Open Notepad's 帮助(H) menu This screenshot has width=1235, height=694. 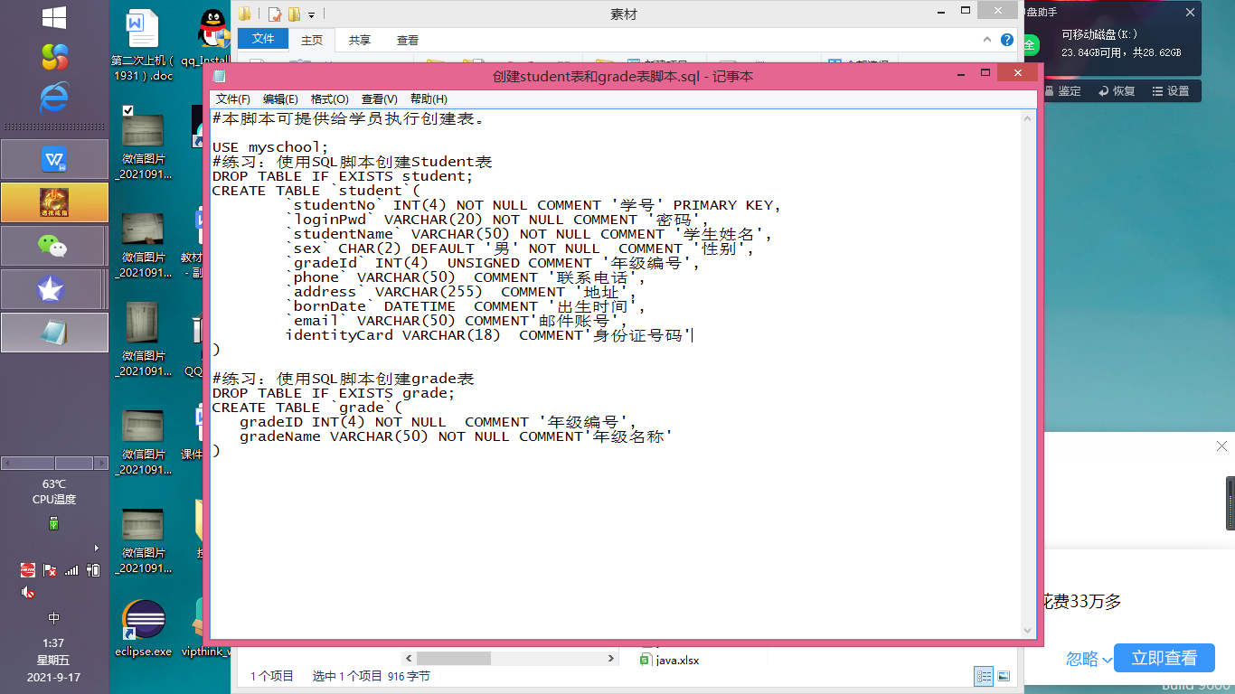pos(429,99)
